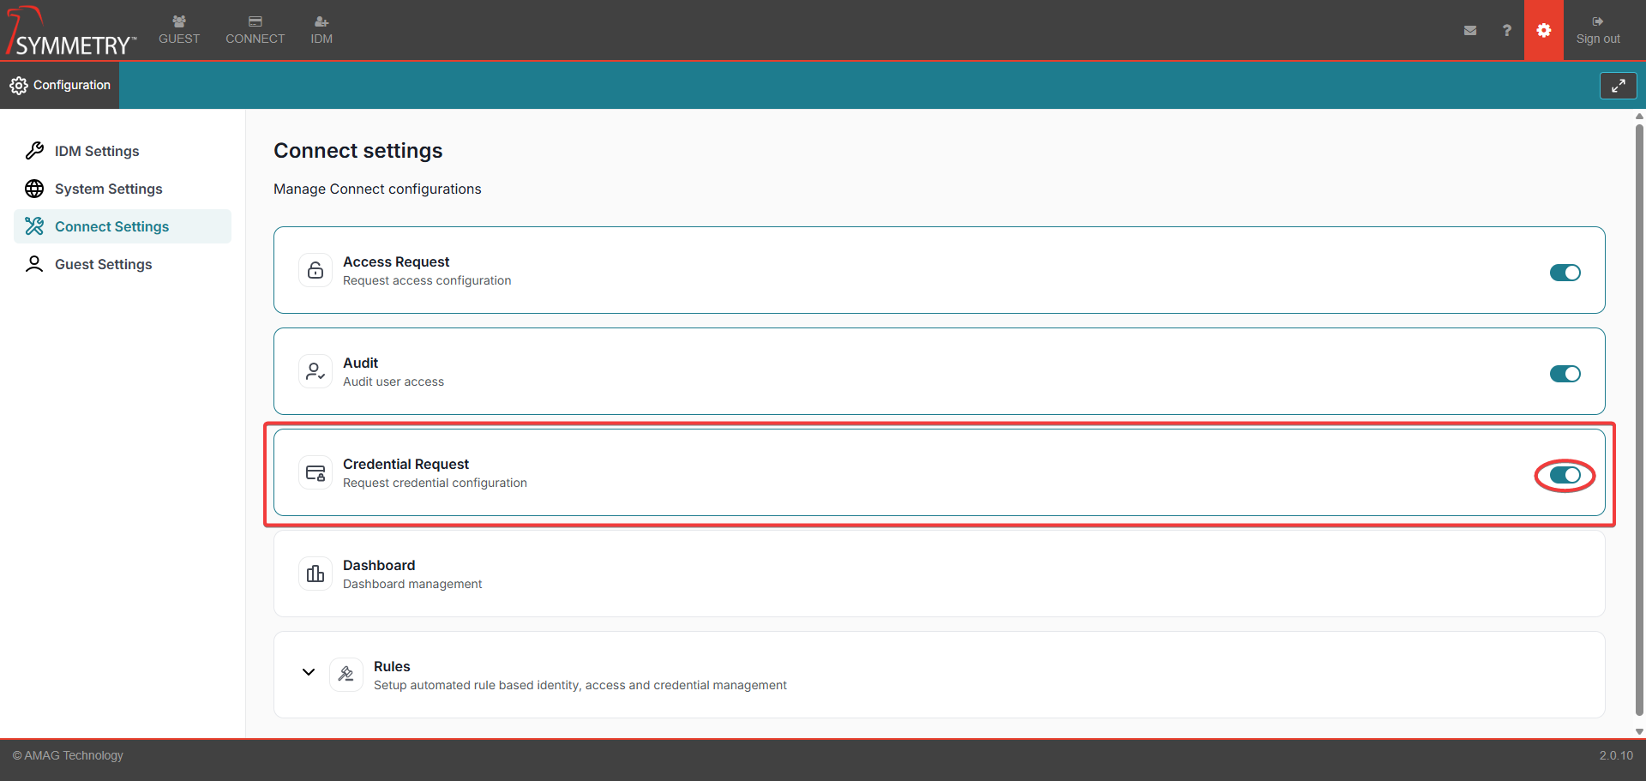The image size is (1646, 781).
Task: Click the scrollbar down arrow
Action: point(1639,731)
